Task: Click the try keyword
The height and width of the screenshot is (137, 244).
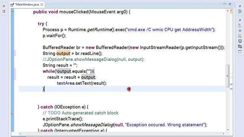Action: pyautogui.click(x=41, y=24)
